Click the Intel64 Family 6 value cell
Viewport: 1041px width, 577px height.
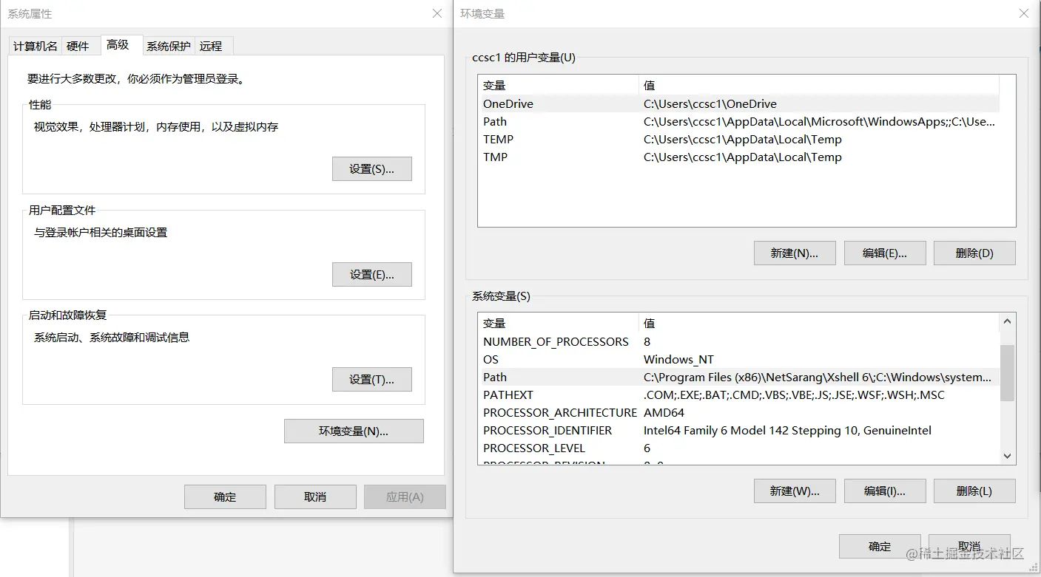coord(788,430)
